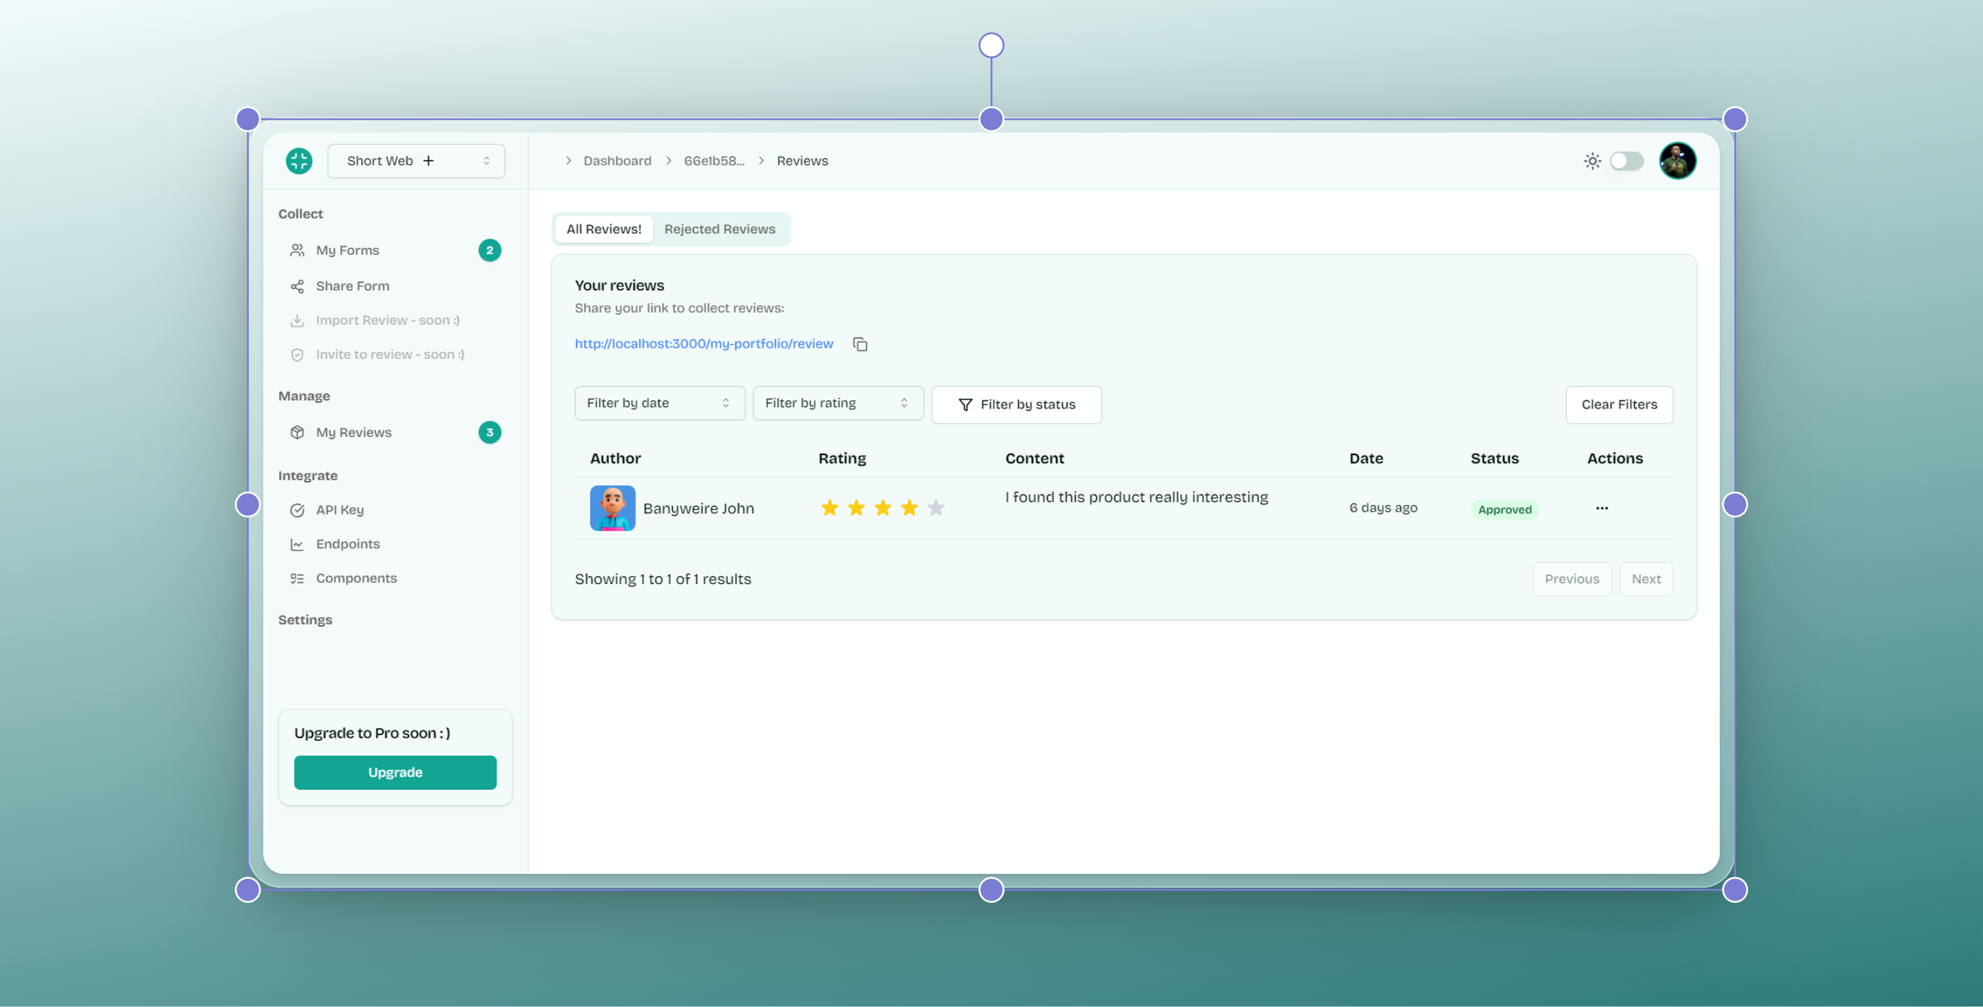
Task: Click the Next pagination button
Action: click(1646, 579)
